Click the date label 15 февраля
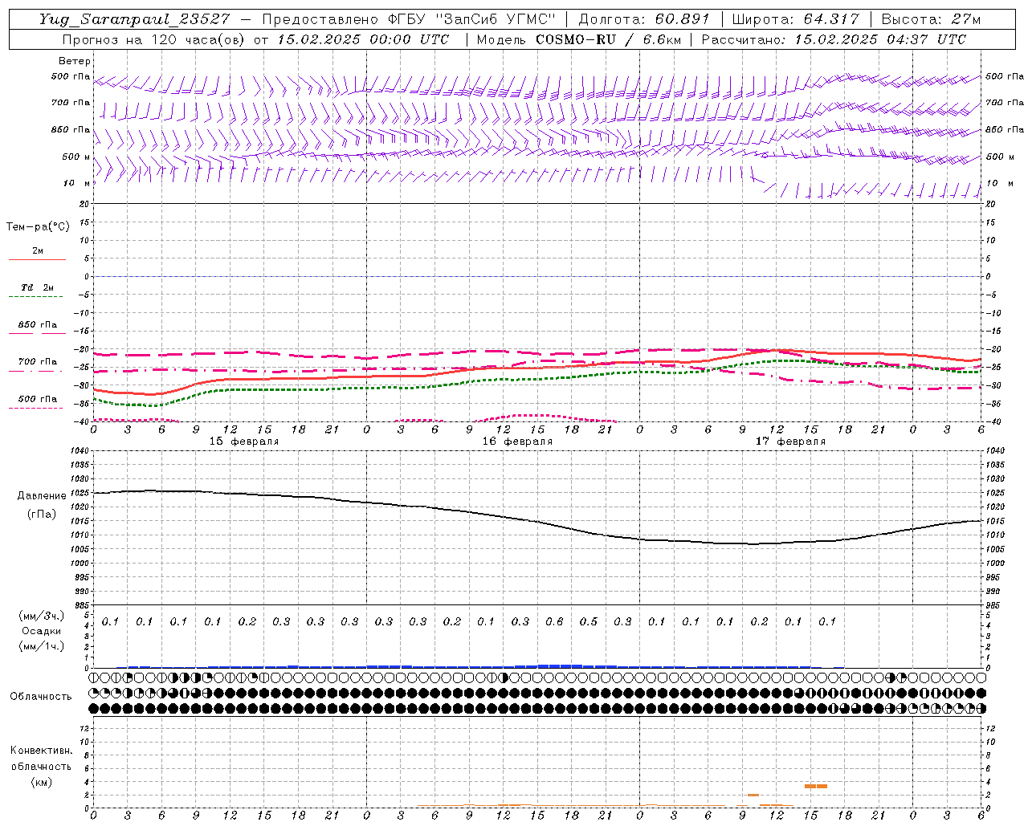1028x822 pixels. pyautogui.click(x=244, y=442)
